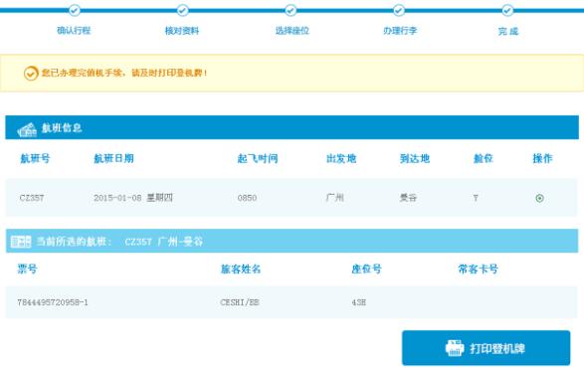Viewport: 584px width, 369px height.
Task: Click the 选择座位 step checkmark icon
Action: 291,10
